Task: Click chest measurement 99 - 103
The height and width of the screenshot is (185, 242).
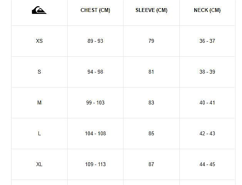Action: (95, 103)
